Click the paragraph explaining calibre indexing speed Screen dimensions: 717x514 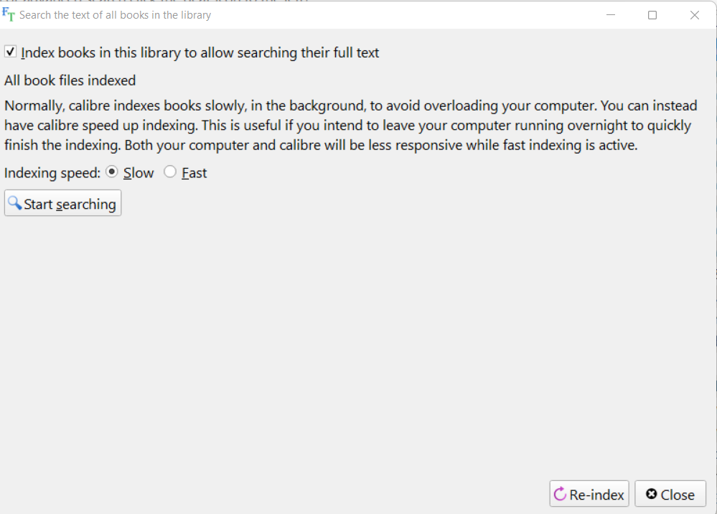click(x=350, y=126)
